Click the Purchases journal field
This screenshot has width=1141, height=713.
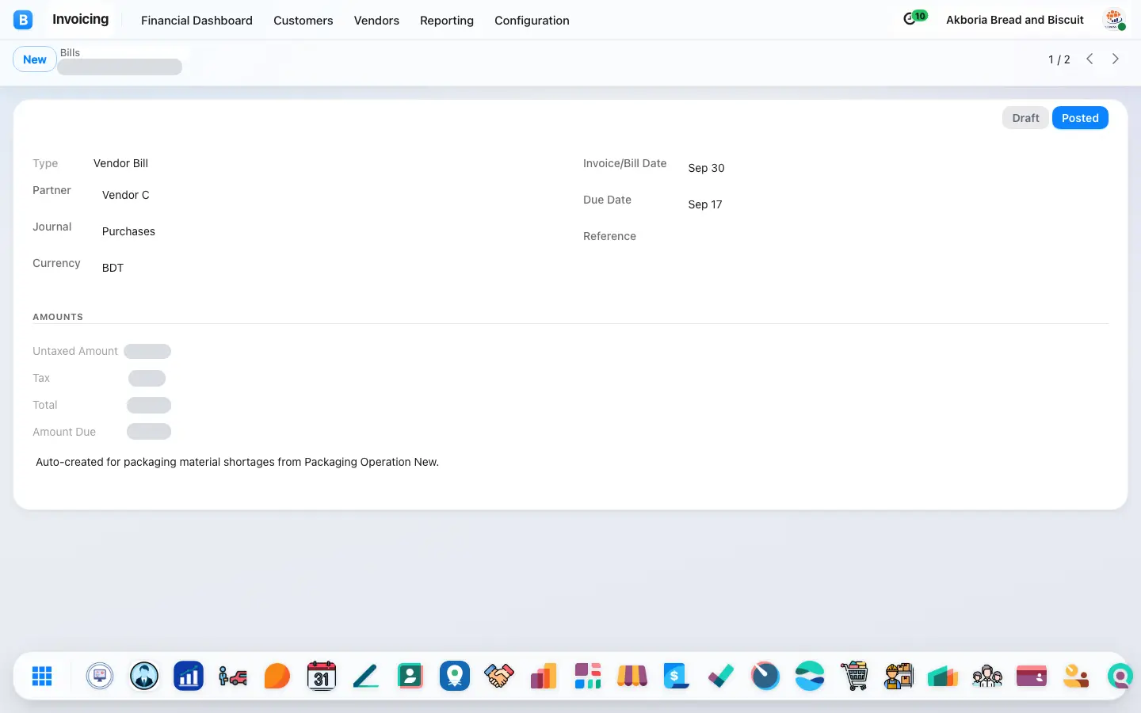[128, 231]
